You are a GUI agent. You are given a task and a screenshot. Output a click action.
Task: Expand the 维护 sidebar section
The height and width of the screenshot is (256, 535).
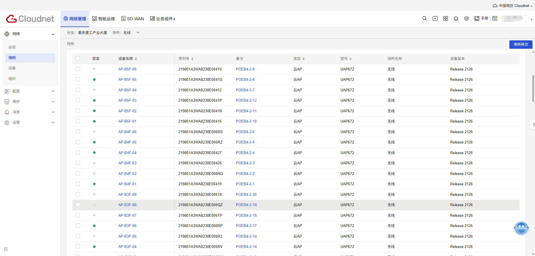pyautogui.click(x=53, y=102)
